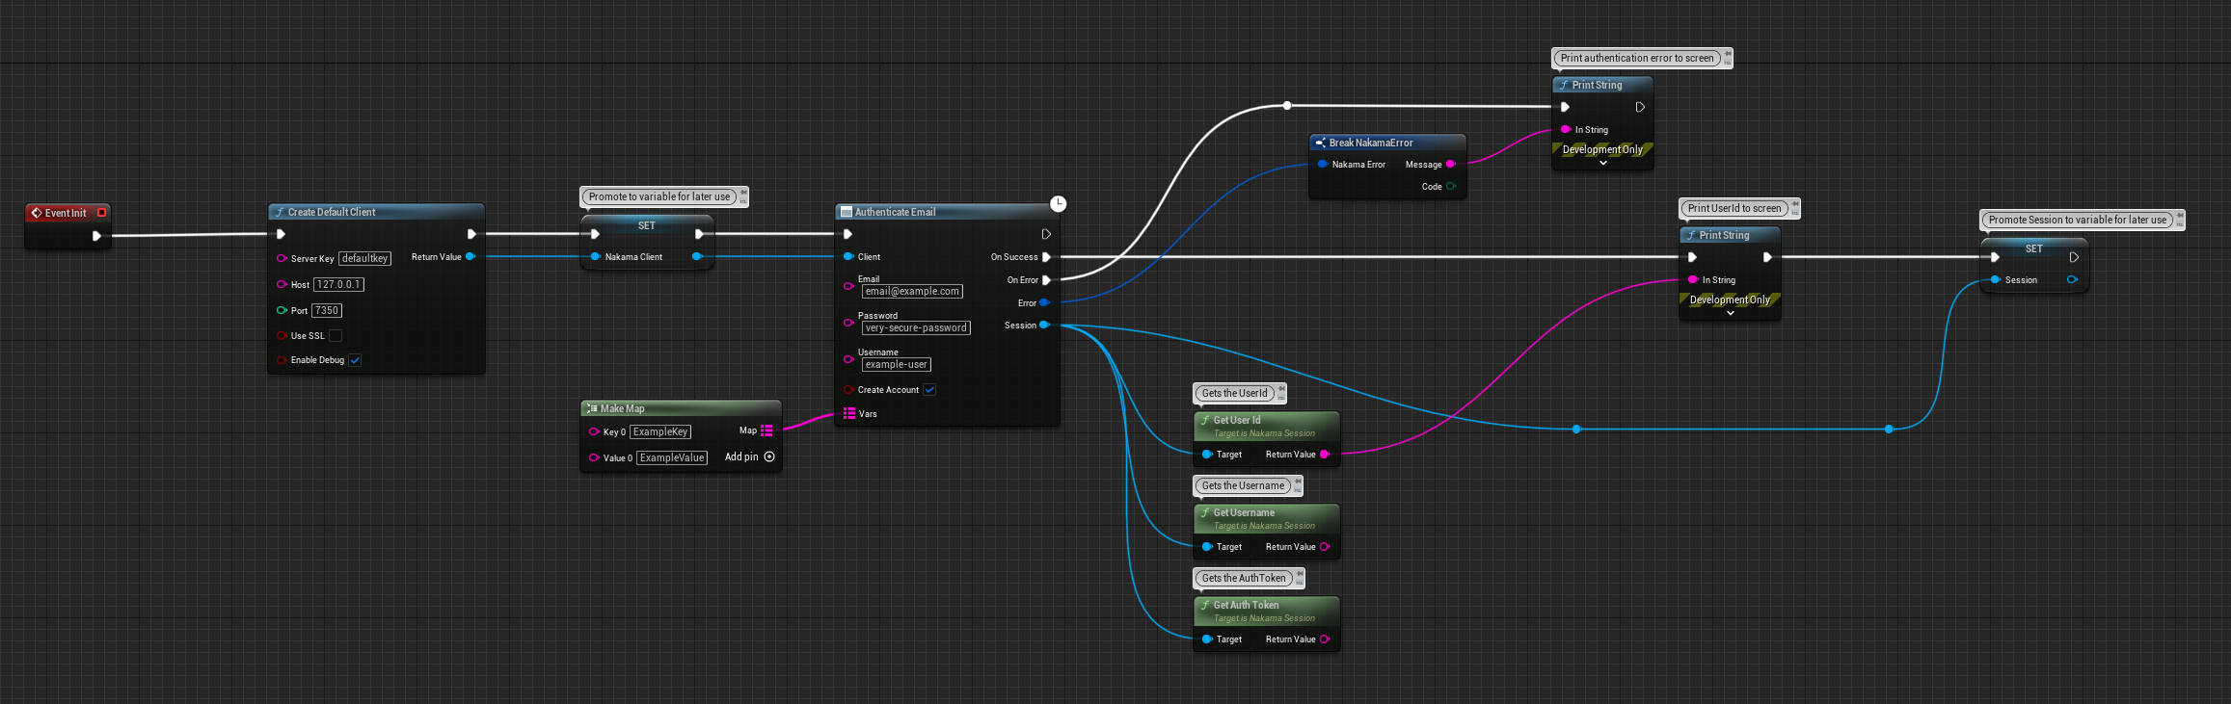2231x704 pixels.
Task: Click the red delegate pin on Event Init
Action: 101,213
